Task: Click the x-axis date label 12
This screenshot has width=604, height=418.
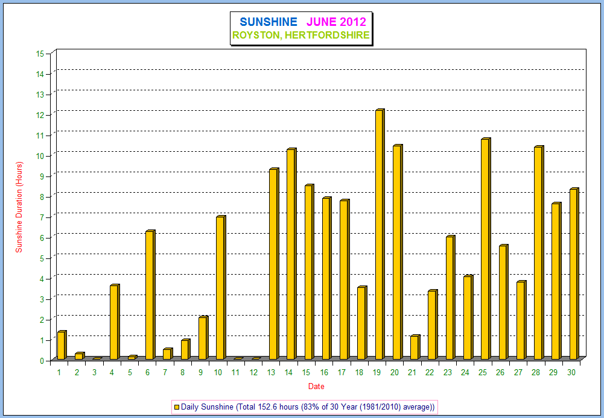Action: point(253,372)
